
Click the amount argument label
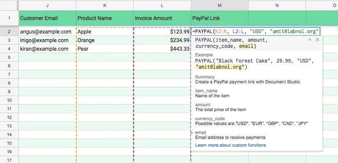coord(203,105)
